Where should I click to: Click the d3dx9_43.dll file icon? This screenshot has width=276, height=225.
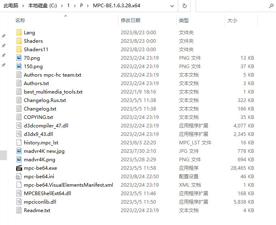tap(19, 134)
